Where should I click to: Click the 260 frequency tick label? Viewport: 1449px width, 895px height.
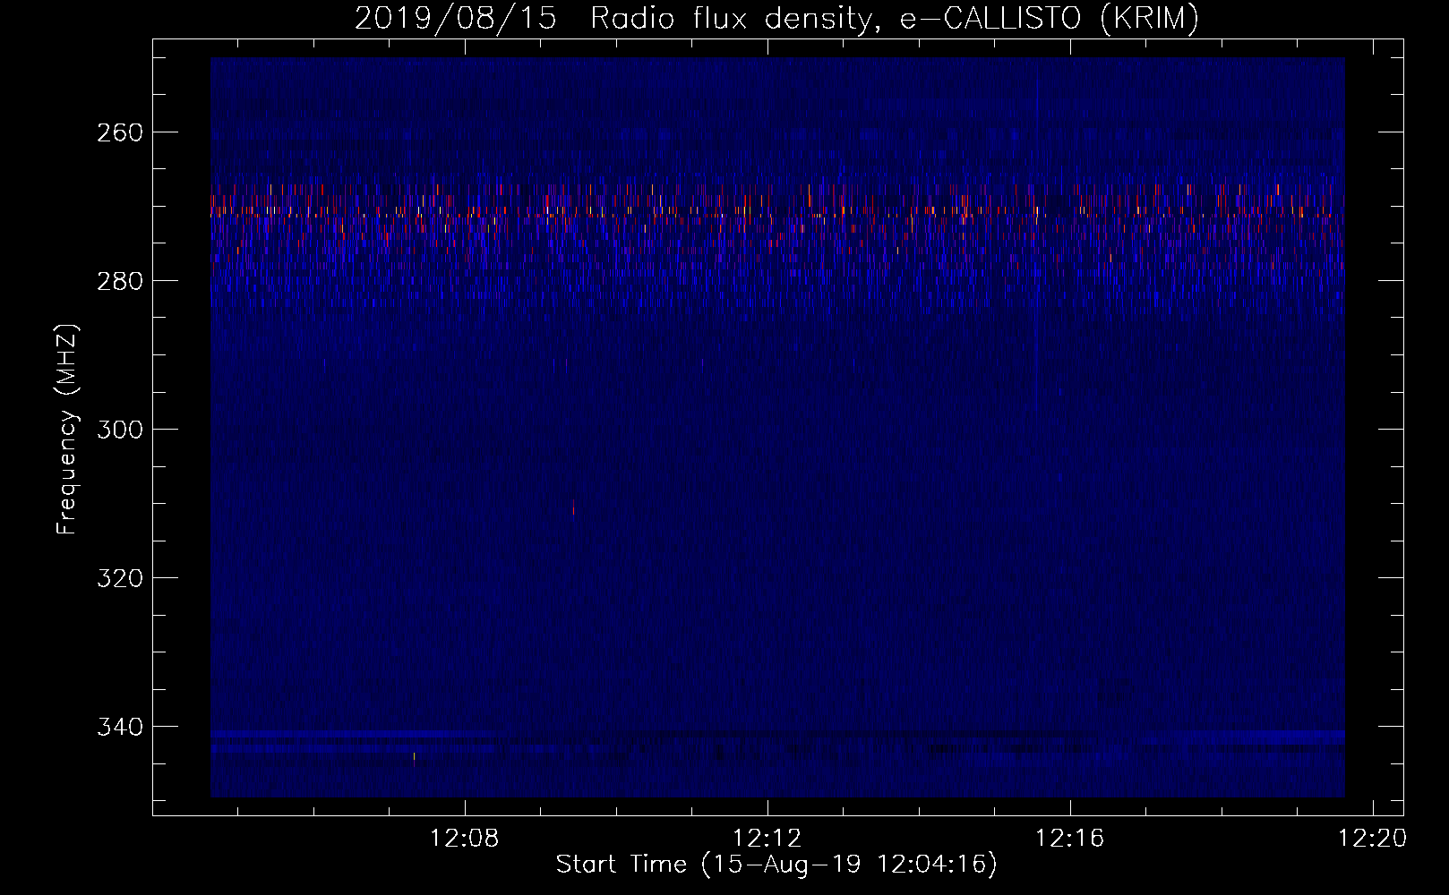pyautogui.click(x=119, y=132)
